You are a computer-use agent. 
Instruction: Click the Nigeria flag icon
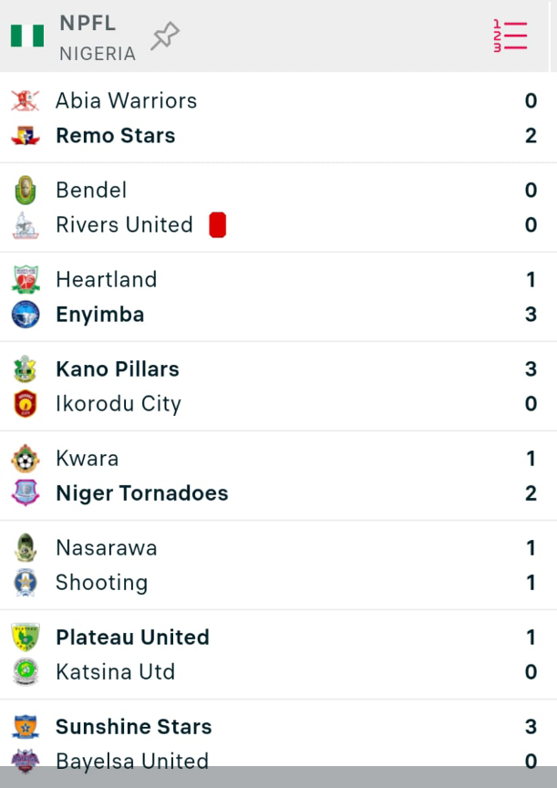27,36
